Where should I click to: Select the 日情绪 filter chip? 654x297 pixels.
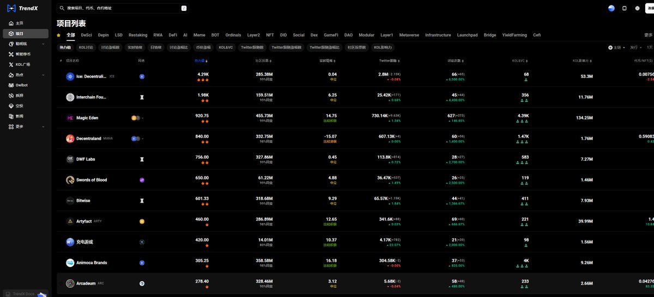point(156,47)
